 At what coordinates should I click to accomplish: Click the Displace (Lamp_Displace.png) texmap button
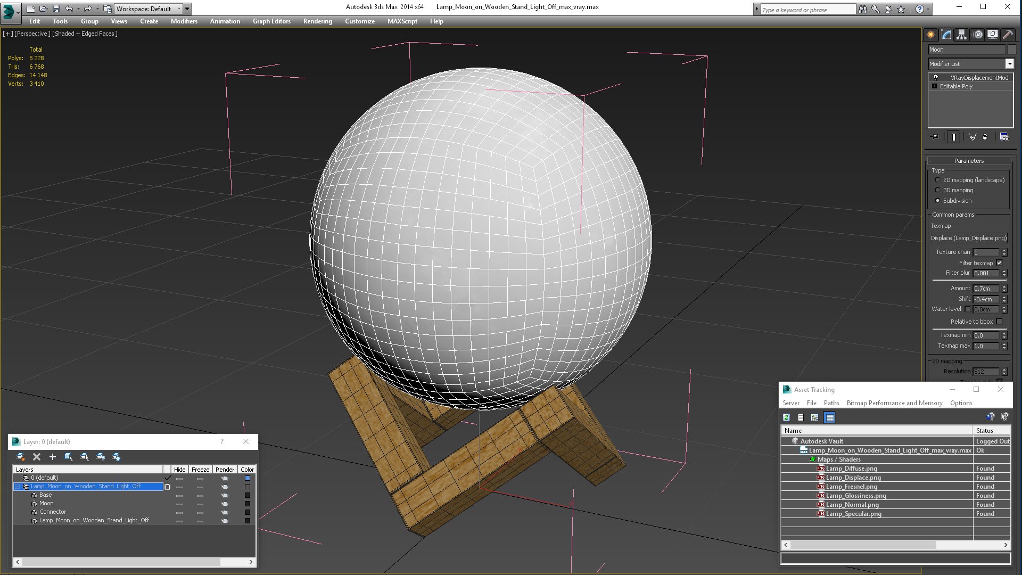[968, 238]
